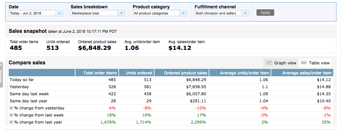Click the 'Average units/order item' column header

240,73
